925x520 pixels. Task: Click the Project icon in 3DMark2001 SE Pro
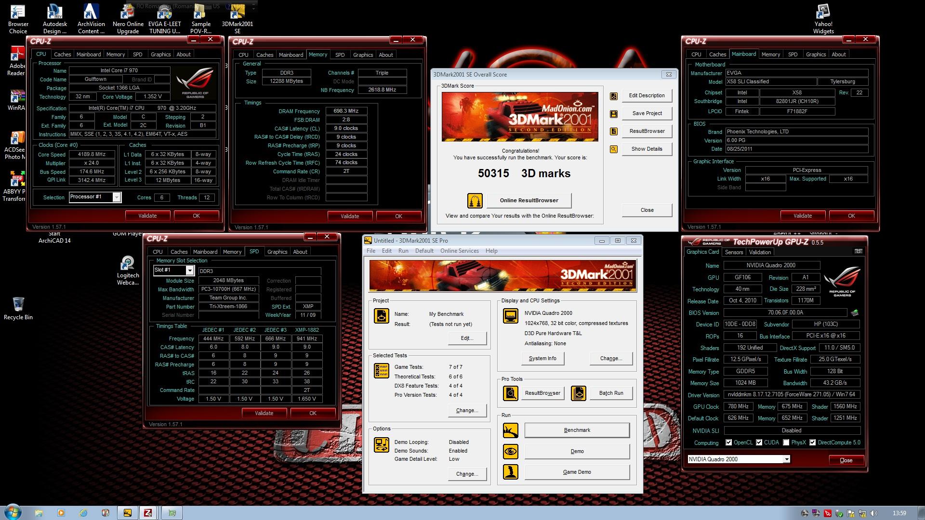382,316
